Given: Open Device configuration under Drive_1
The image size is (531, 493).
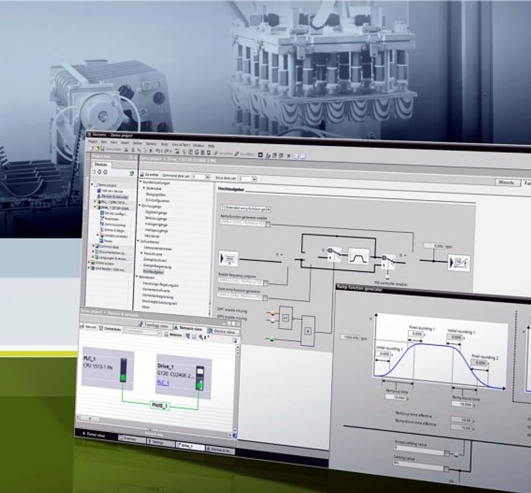Looking at the screenshot, I should 114,213.
